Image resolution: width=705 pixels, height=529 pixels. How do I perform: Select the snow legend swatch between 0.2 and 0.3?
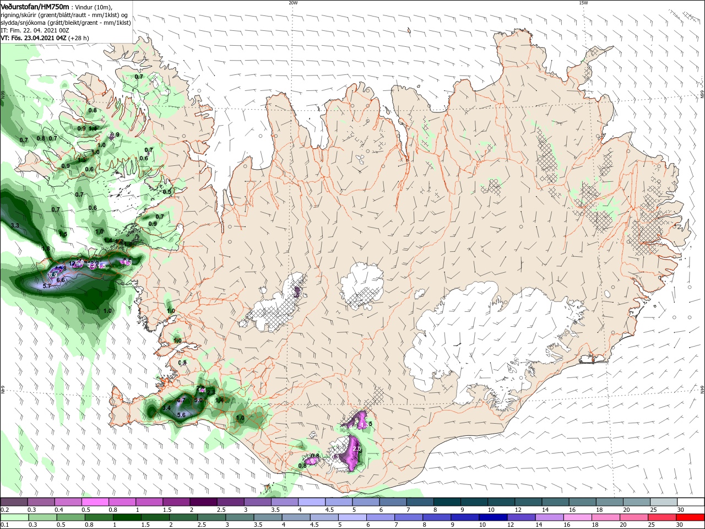(14, 502)
